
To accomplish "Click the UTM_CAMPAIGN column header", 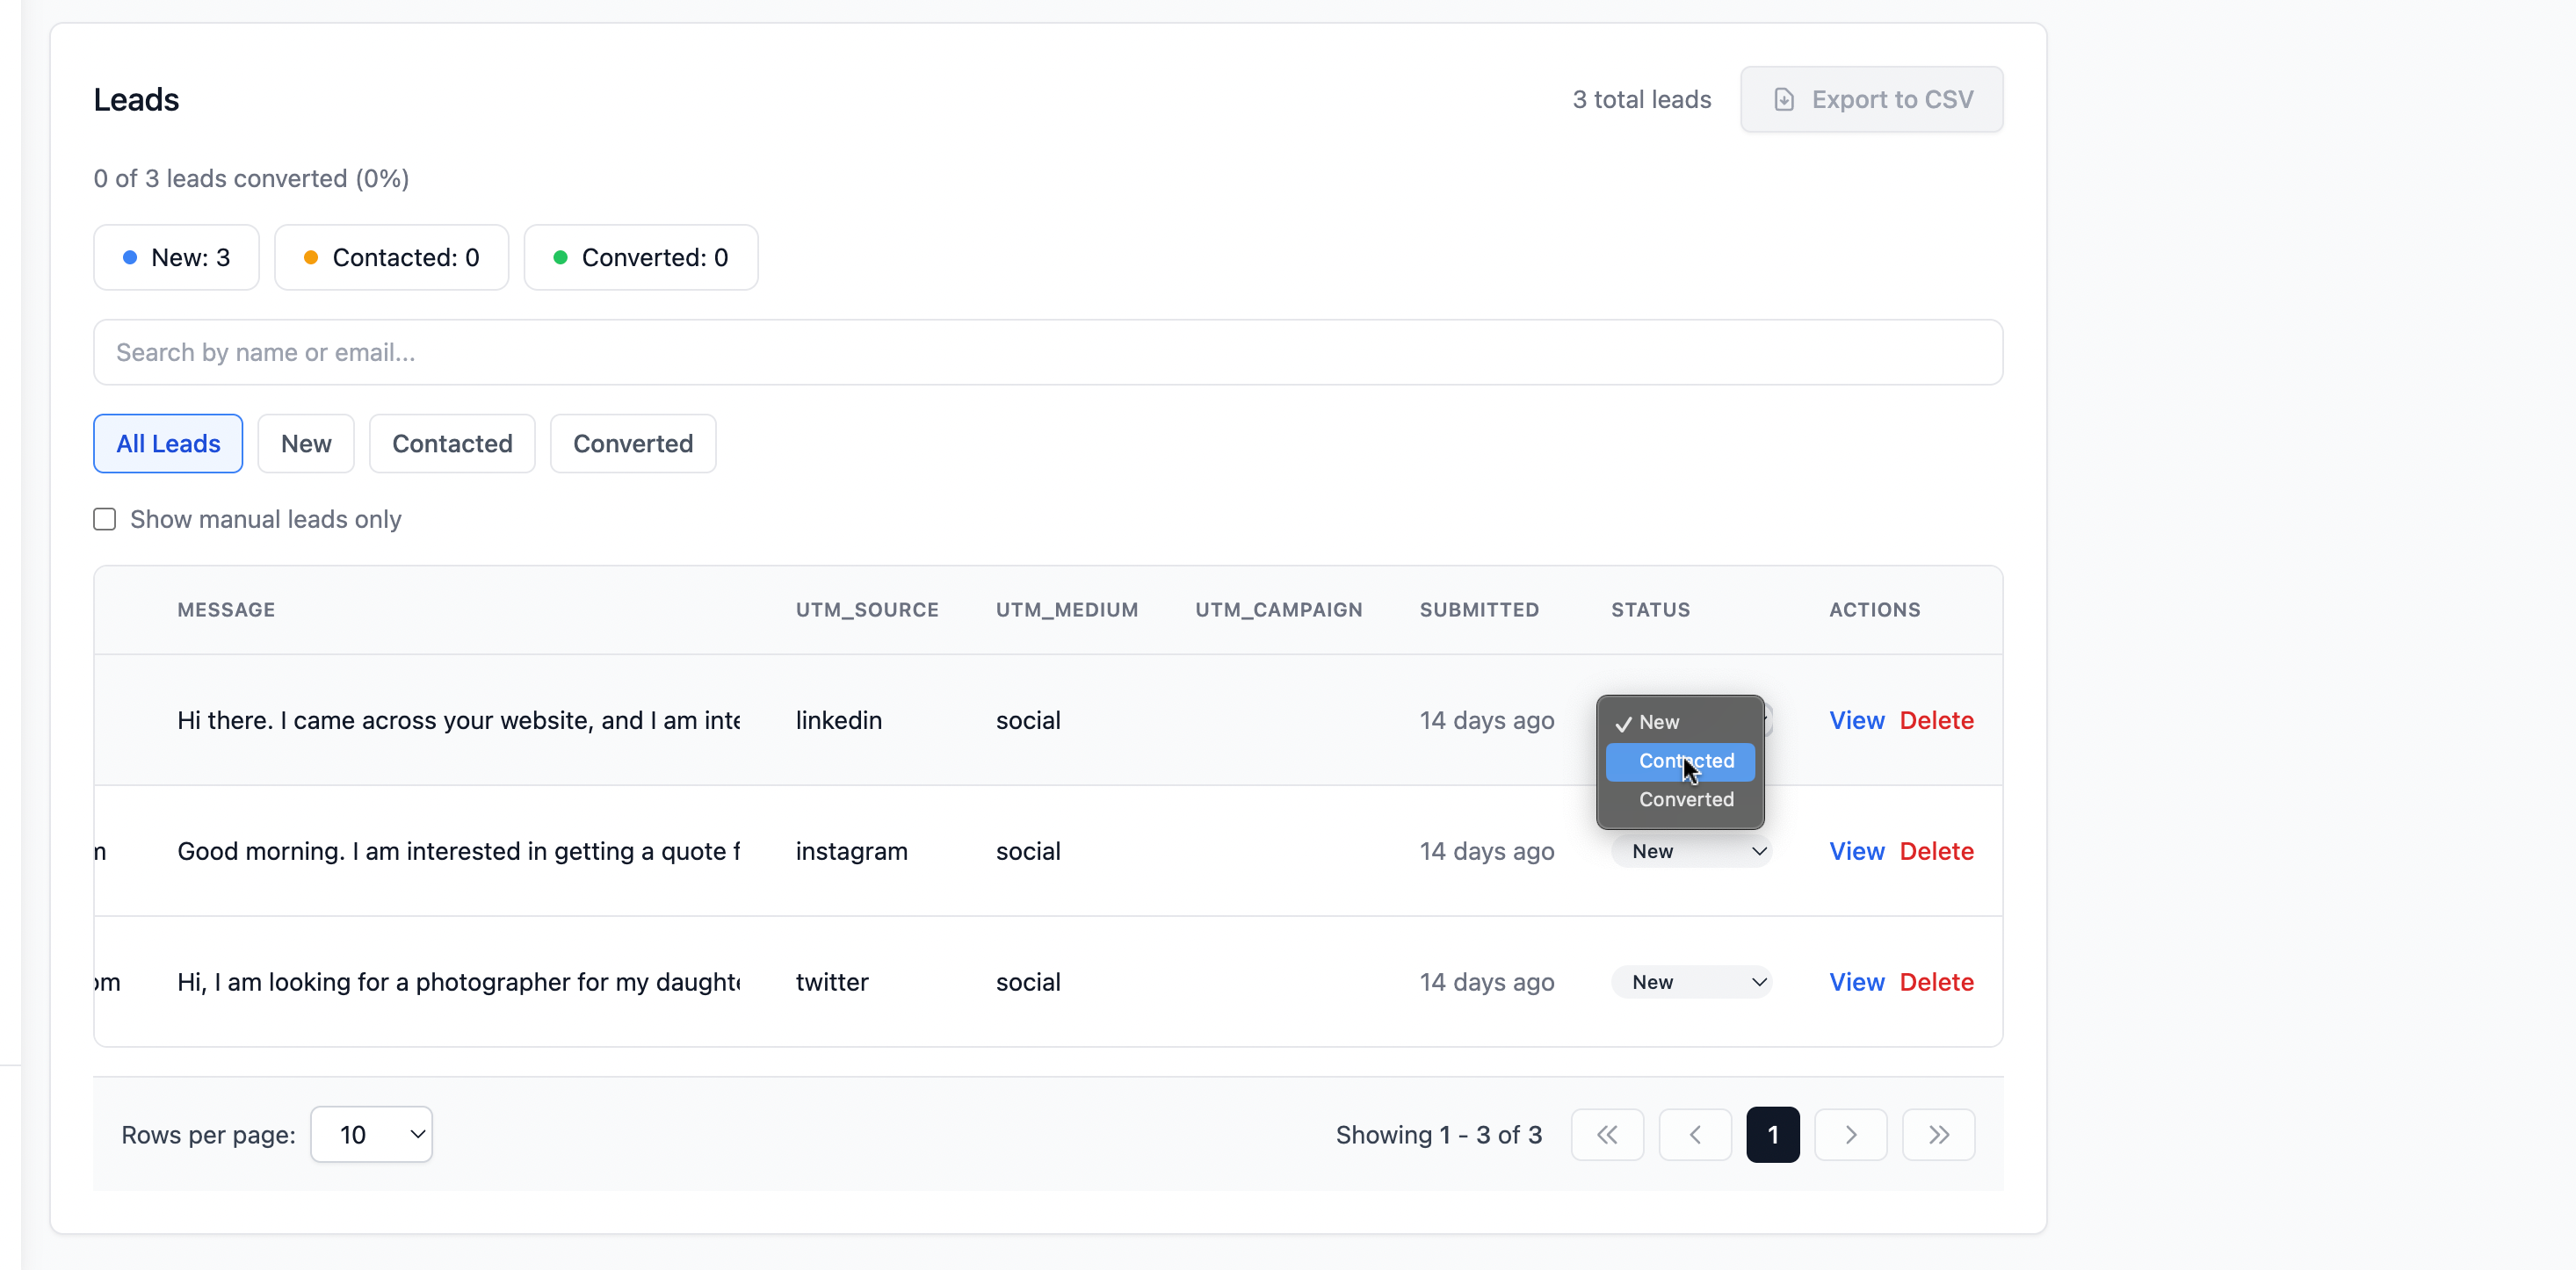I will tap(1279, 610).
